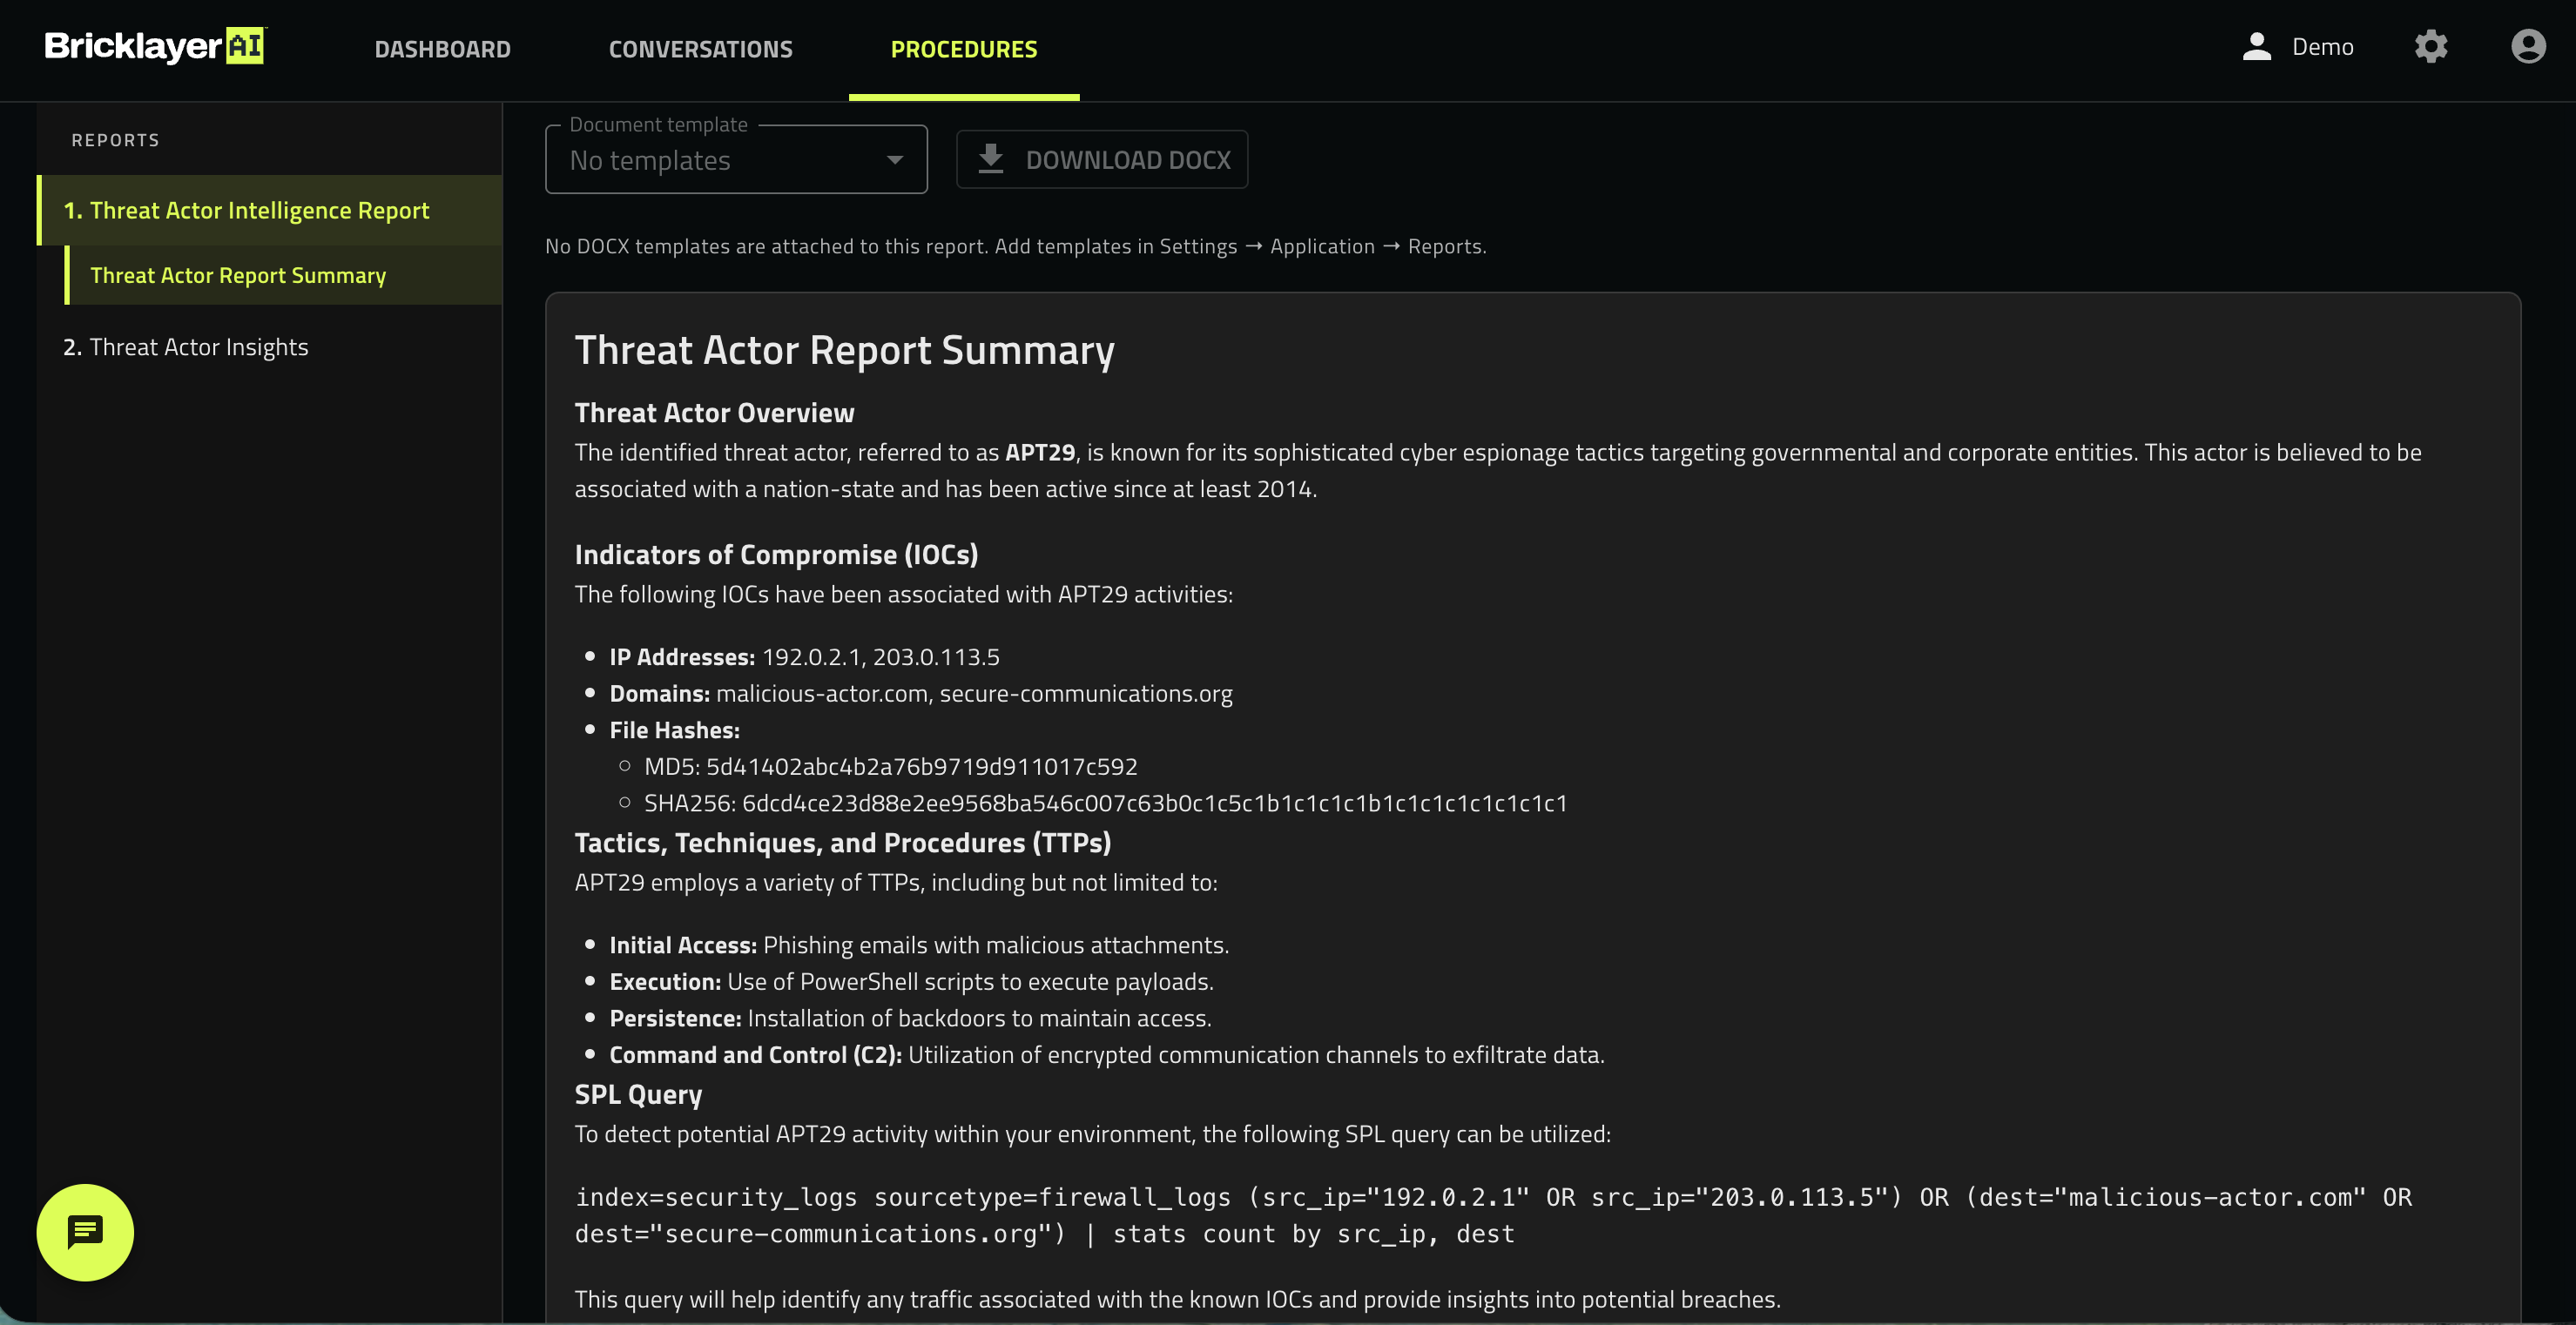Click the Threat Actor Overview heading
2576x1325 pixels.
714,413
